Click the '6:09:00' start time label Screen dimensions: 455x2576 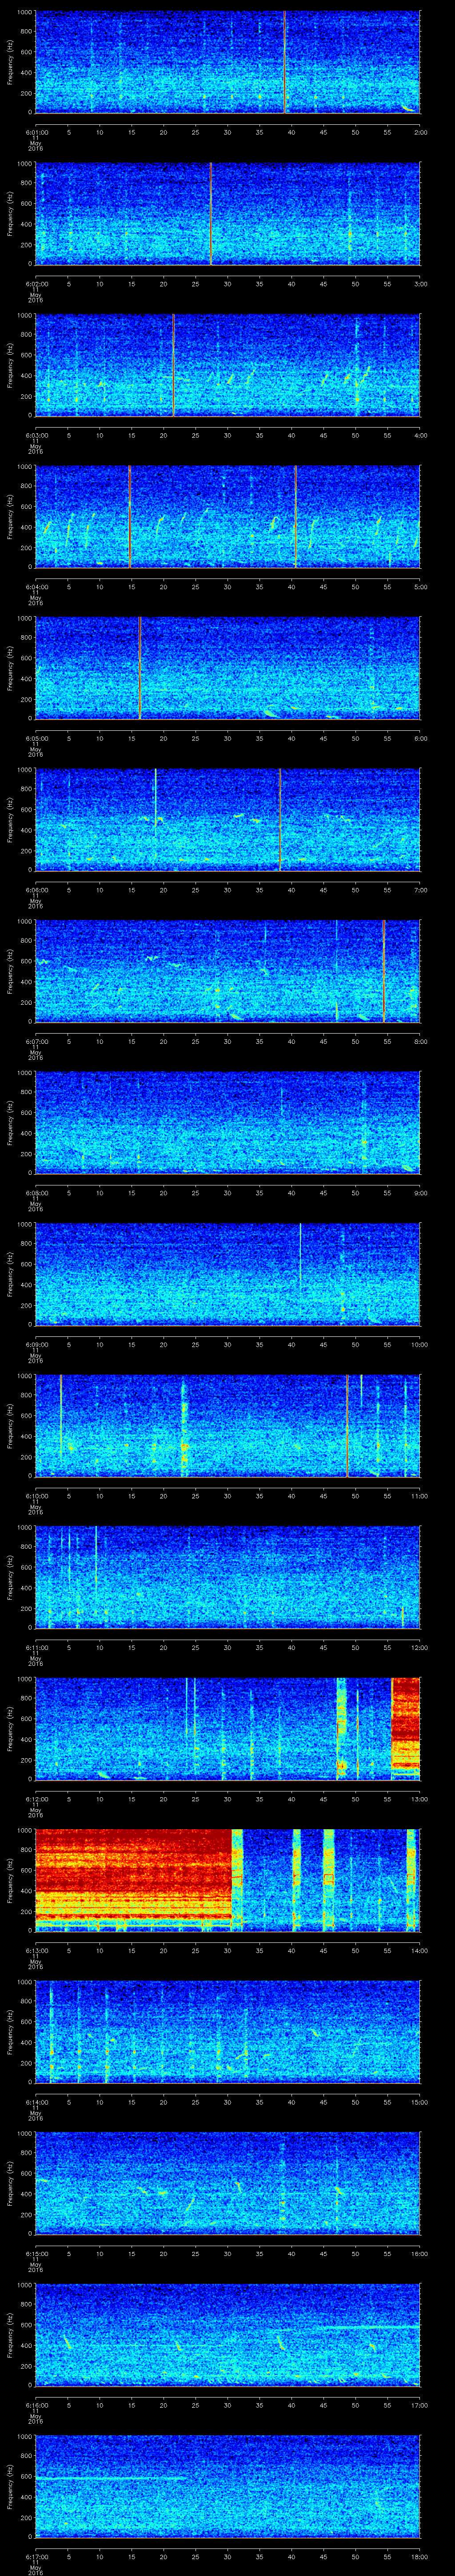37,1344
